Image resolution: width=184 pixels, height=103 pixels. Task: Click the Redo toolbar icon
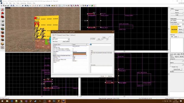[x=19, y=6]
